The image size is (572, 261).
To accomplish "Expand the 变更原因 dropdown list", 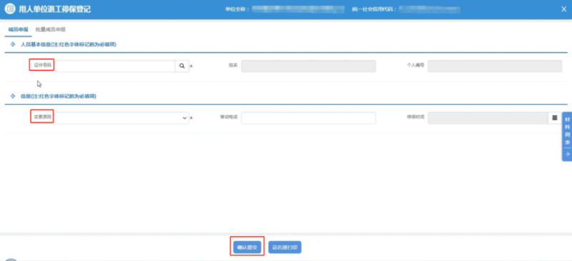I will [x=122, y=118].
